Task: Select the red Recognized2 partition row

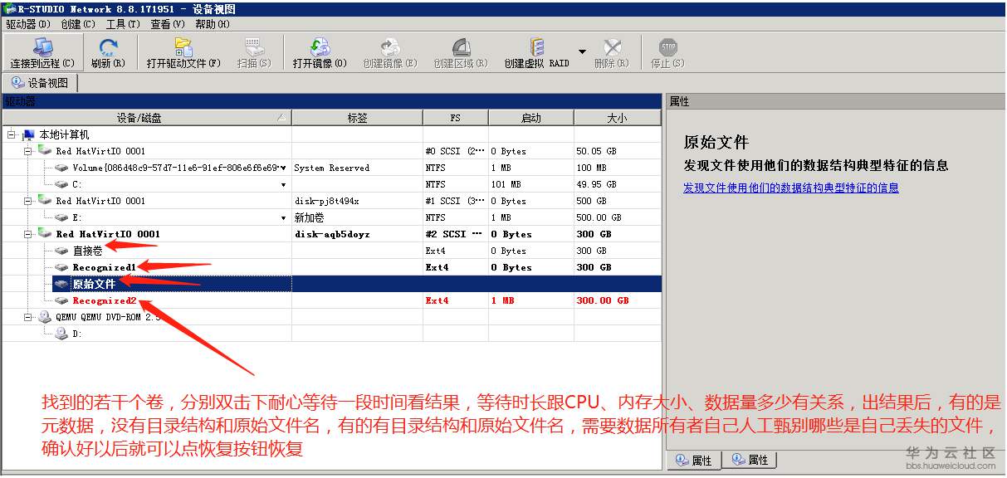Action: [x=331, y=300]
